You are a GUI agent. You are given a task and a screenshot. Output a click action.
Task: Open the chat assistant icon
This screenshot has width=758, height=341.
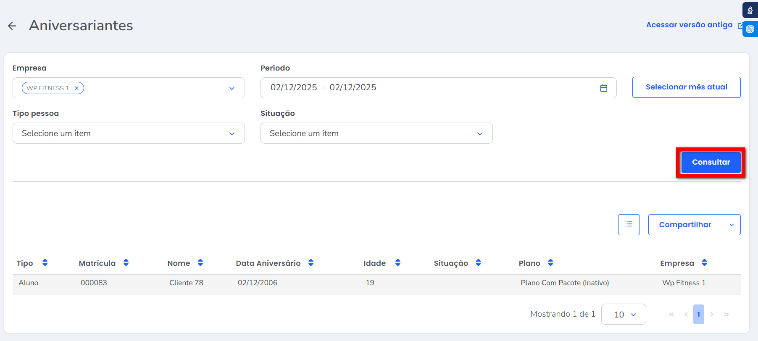pyautogui.click(x=750, y=29)
